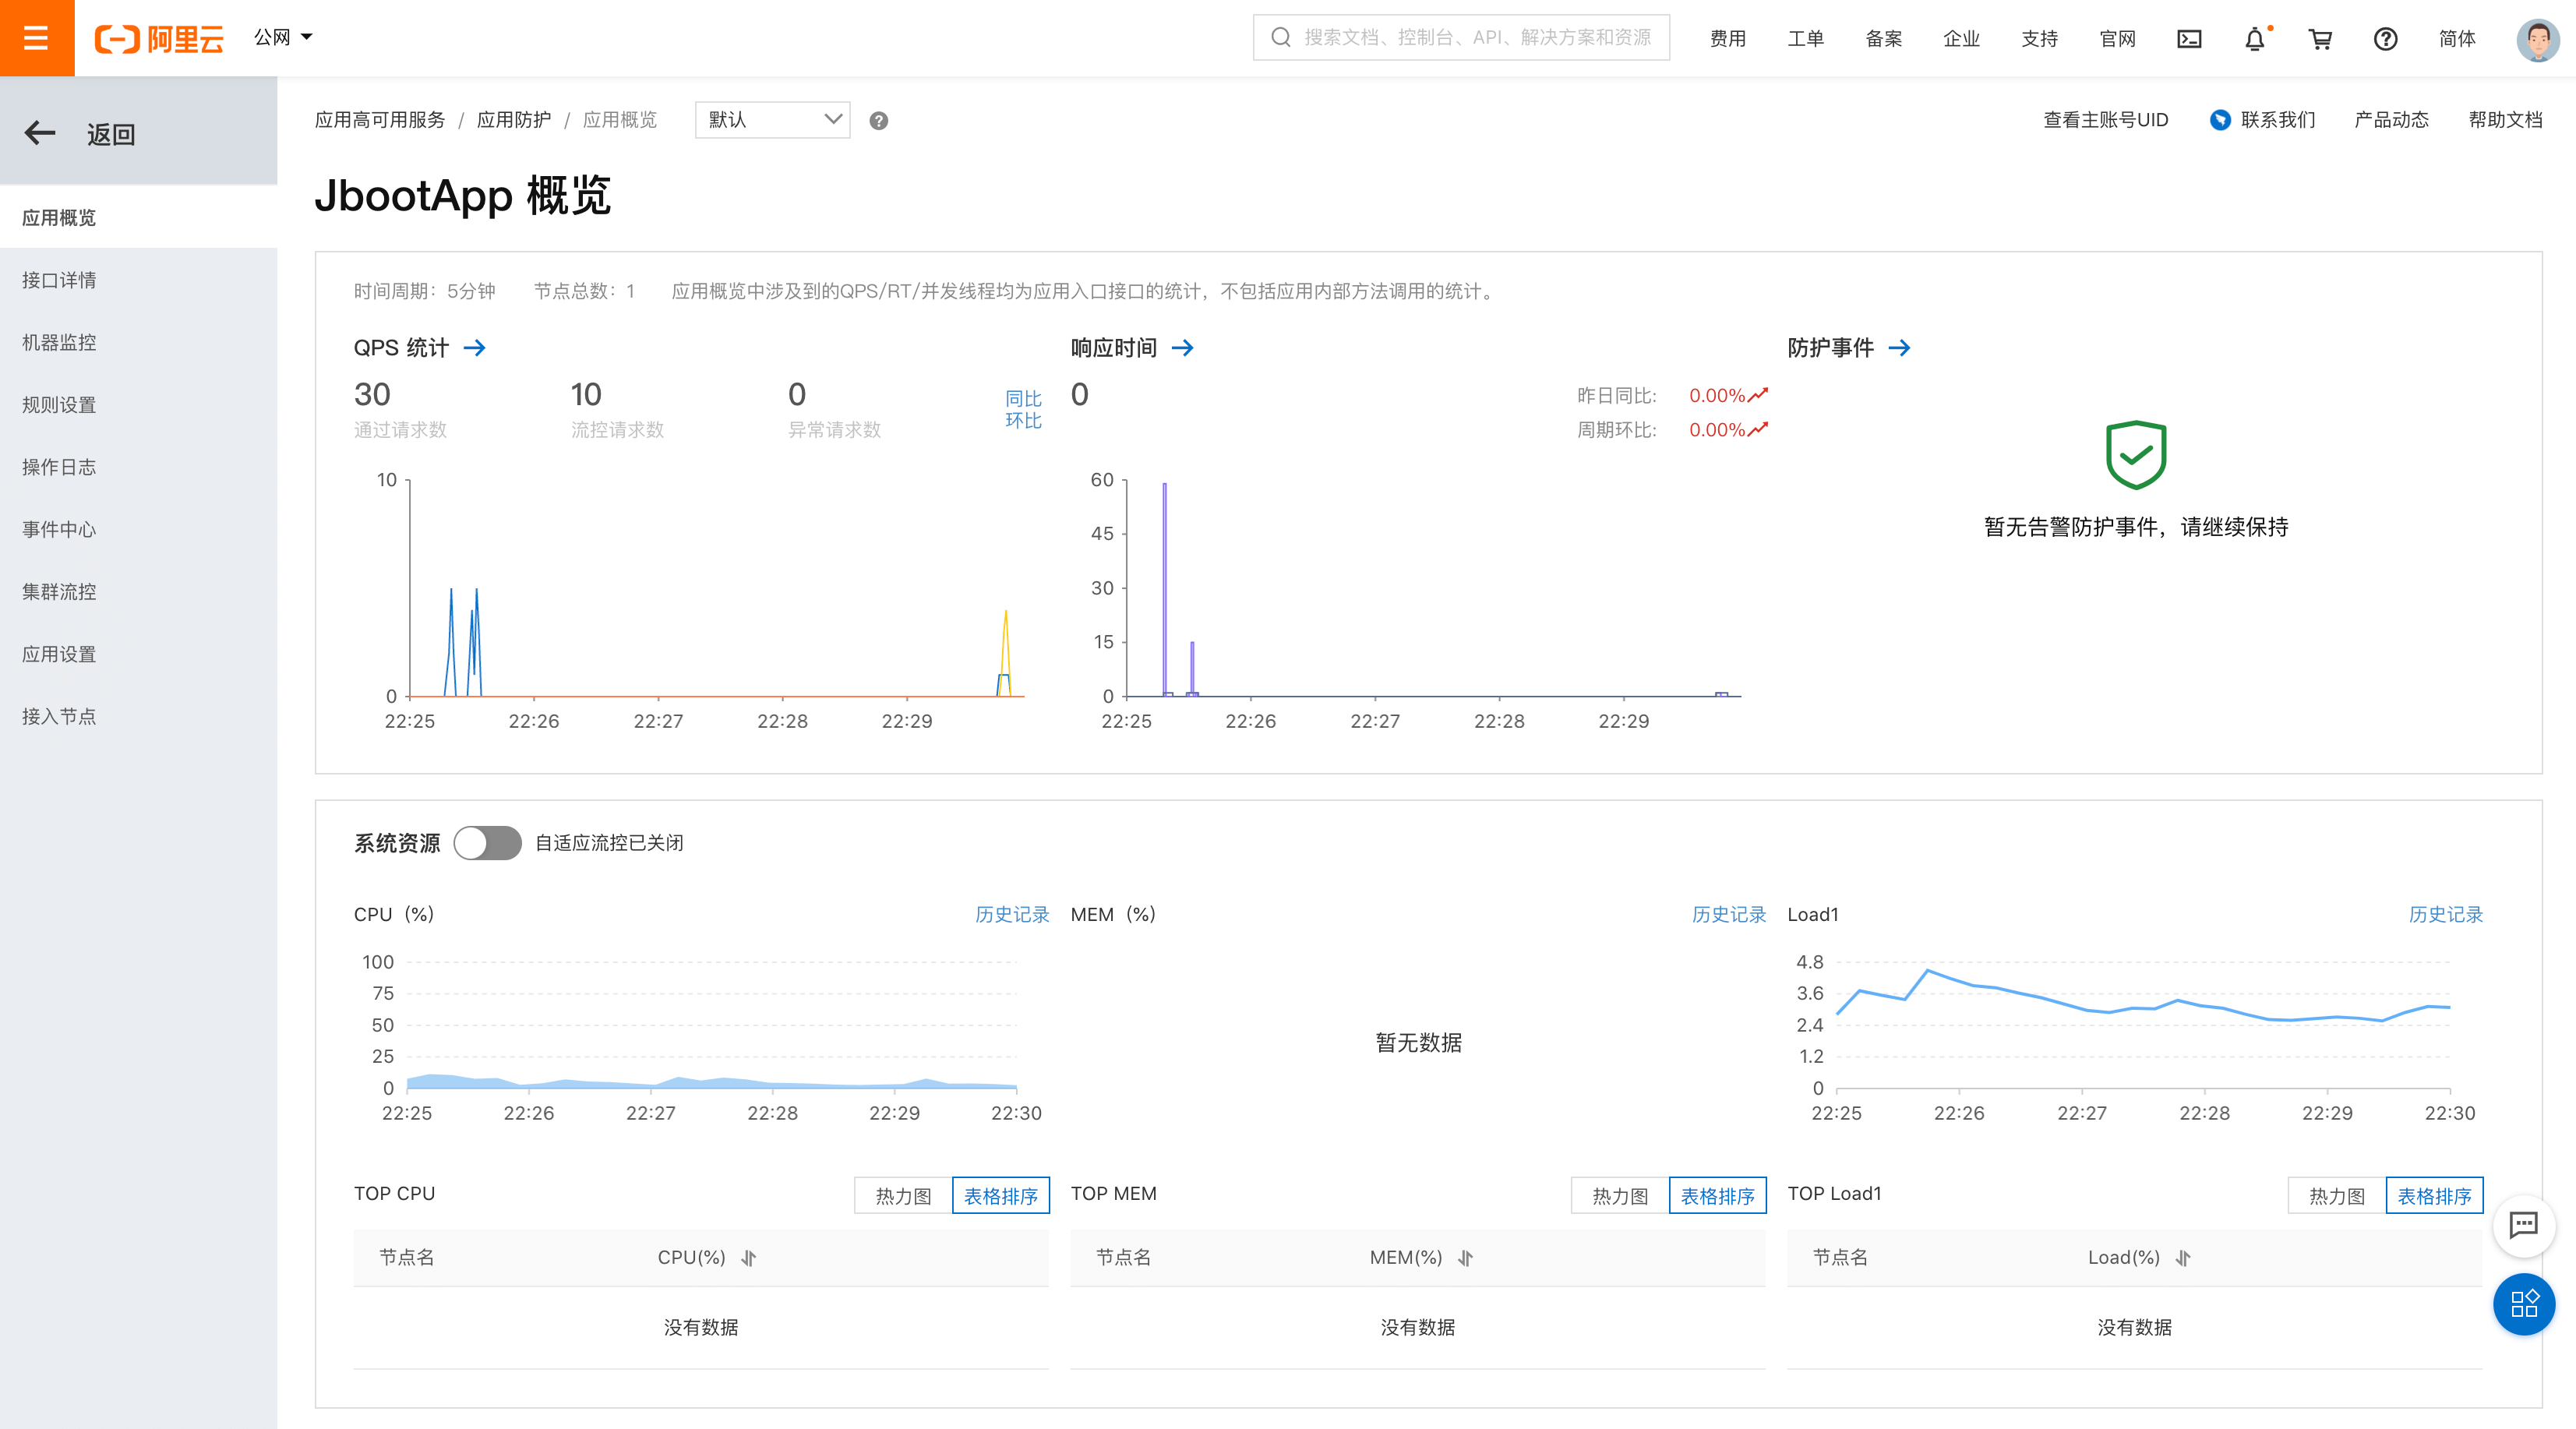Open 产品动态 link
The image size is (2576, 1429).
[2391, 120]
